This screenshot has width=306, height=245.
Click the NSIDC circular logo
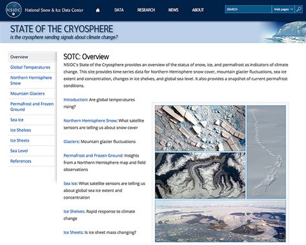(x=14, y=10)
